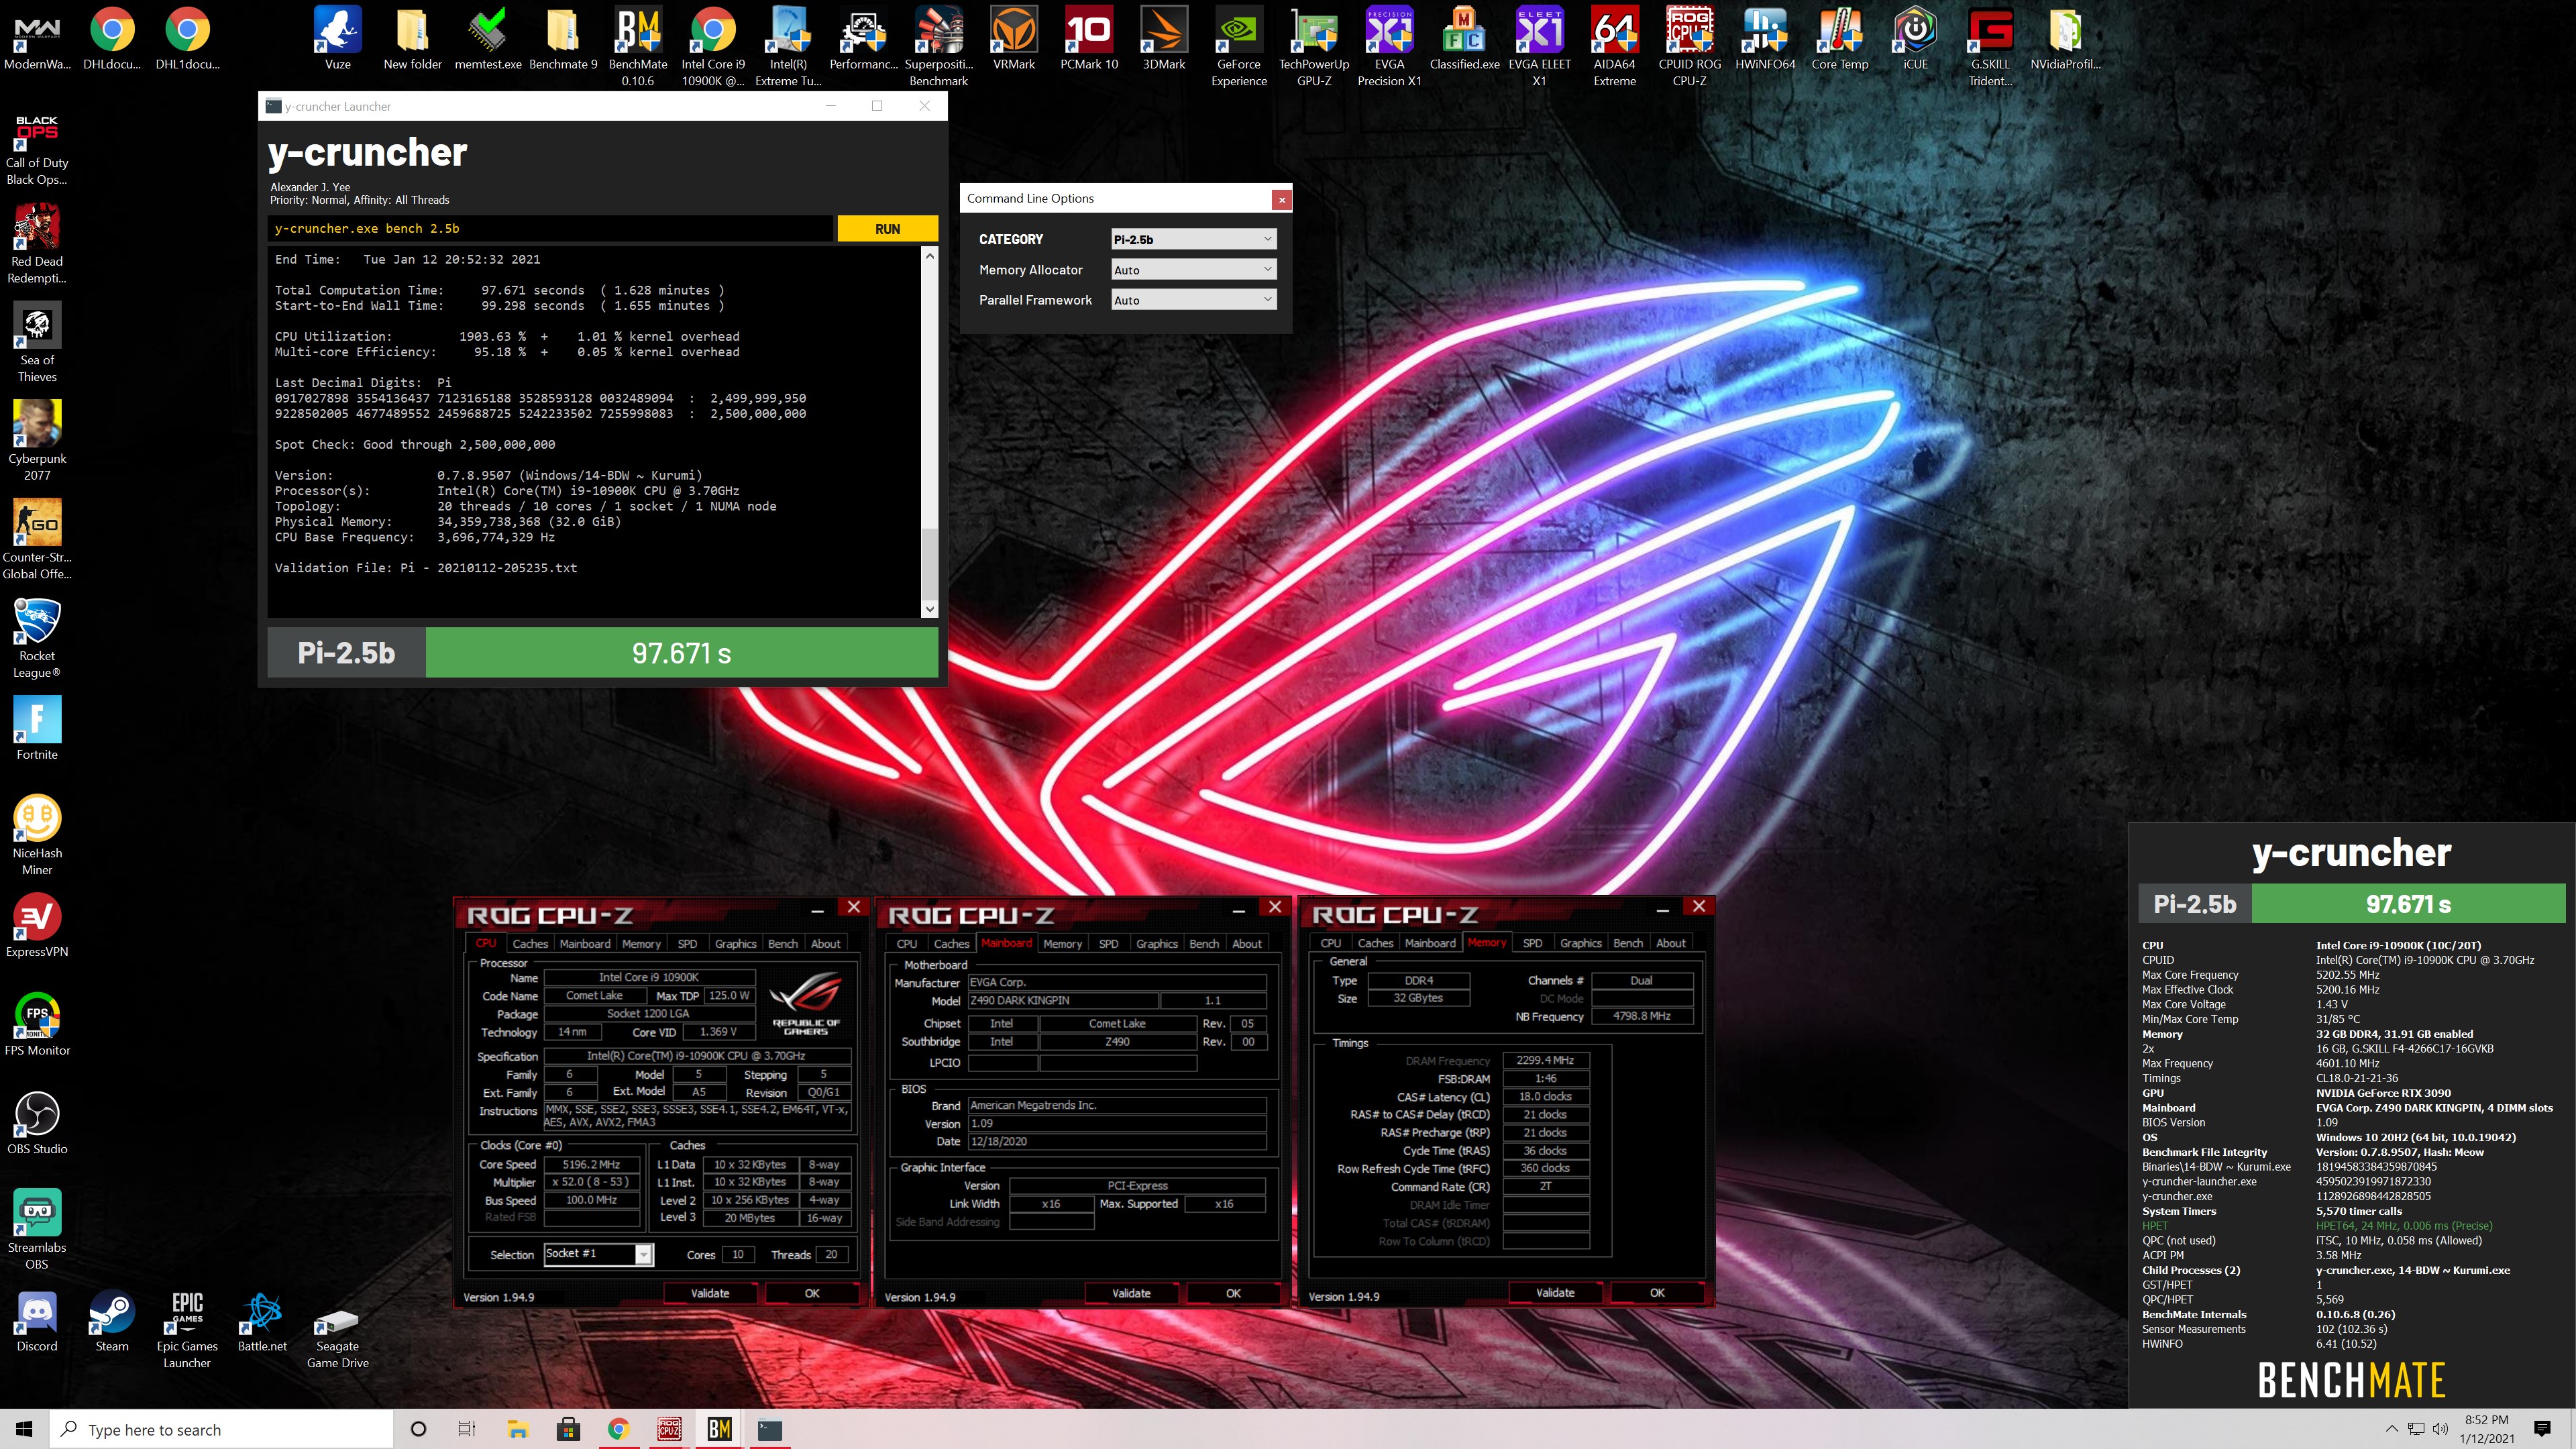This screenshot has height=1449, width=2576.
Task: Open Graphics tab in Mainboard CPU-Z window
Action: (x=1156, y=943)
